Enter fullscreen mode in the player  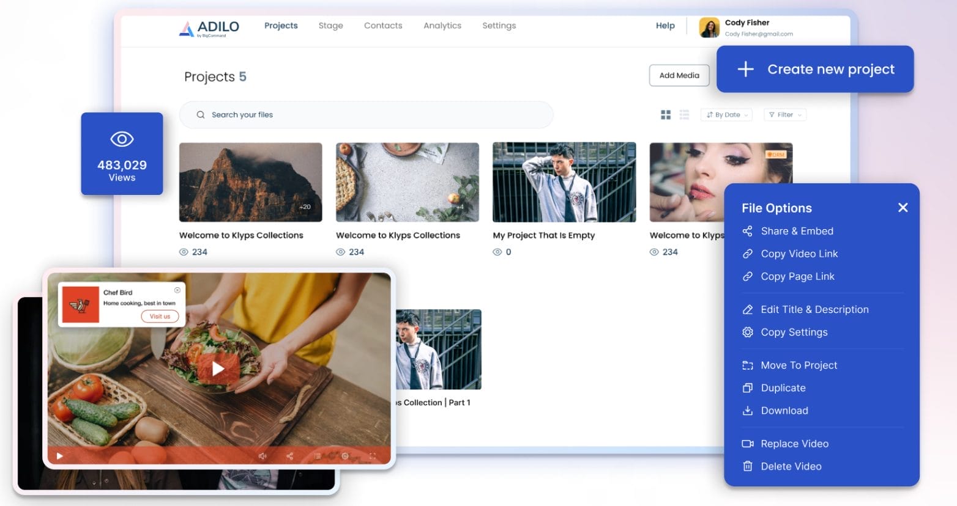373,456
